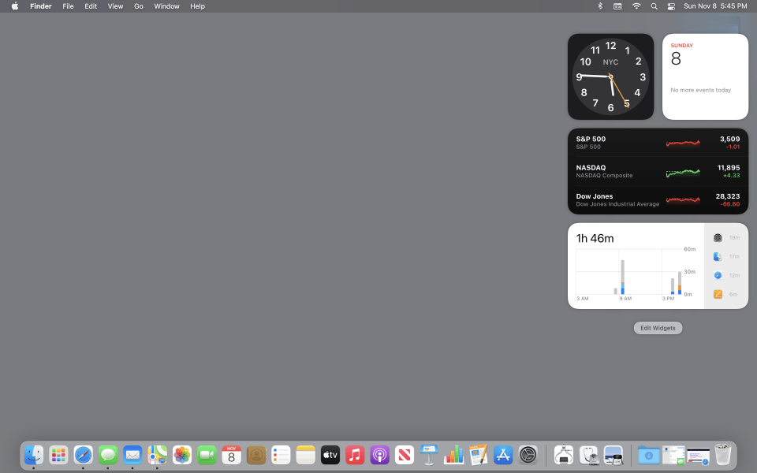
Task: Click the Edit Widgets button
Action: click(x=658, y=328)
